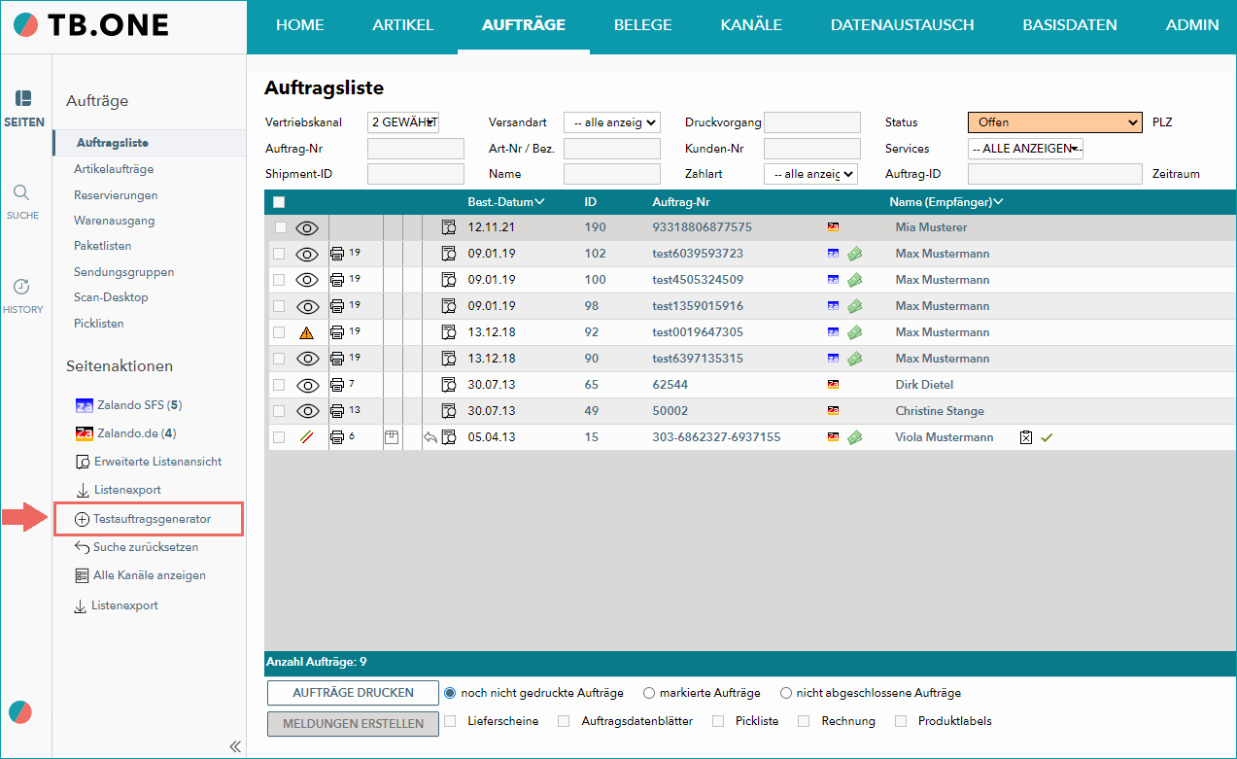Click the printer icon in the Dirk Dietel row
This screenshot has height=759, width=1237.
click(x=337, y=385)
